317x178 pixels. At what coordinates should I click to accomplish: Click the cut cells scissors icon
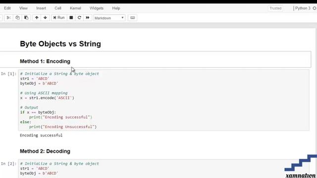tap(8, 18)
